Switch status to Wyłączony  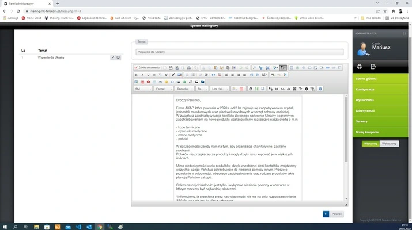[x=389, y=144]
